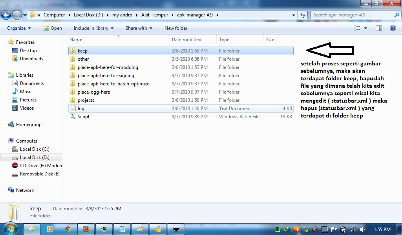Open Internet Download Manager from the system tray
Screen dimensions: 402x235
(286, 229)
